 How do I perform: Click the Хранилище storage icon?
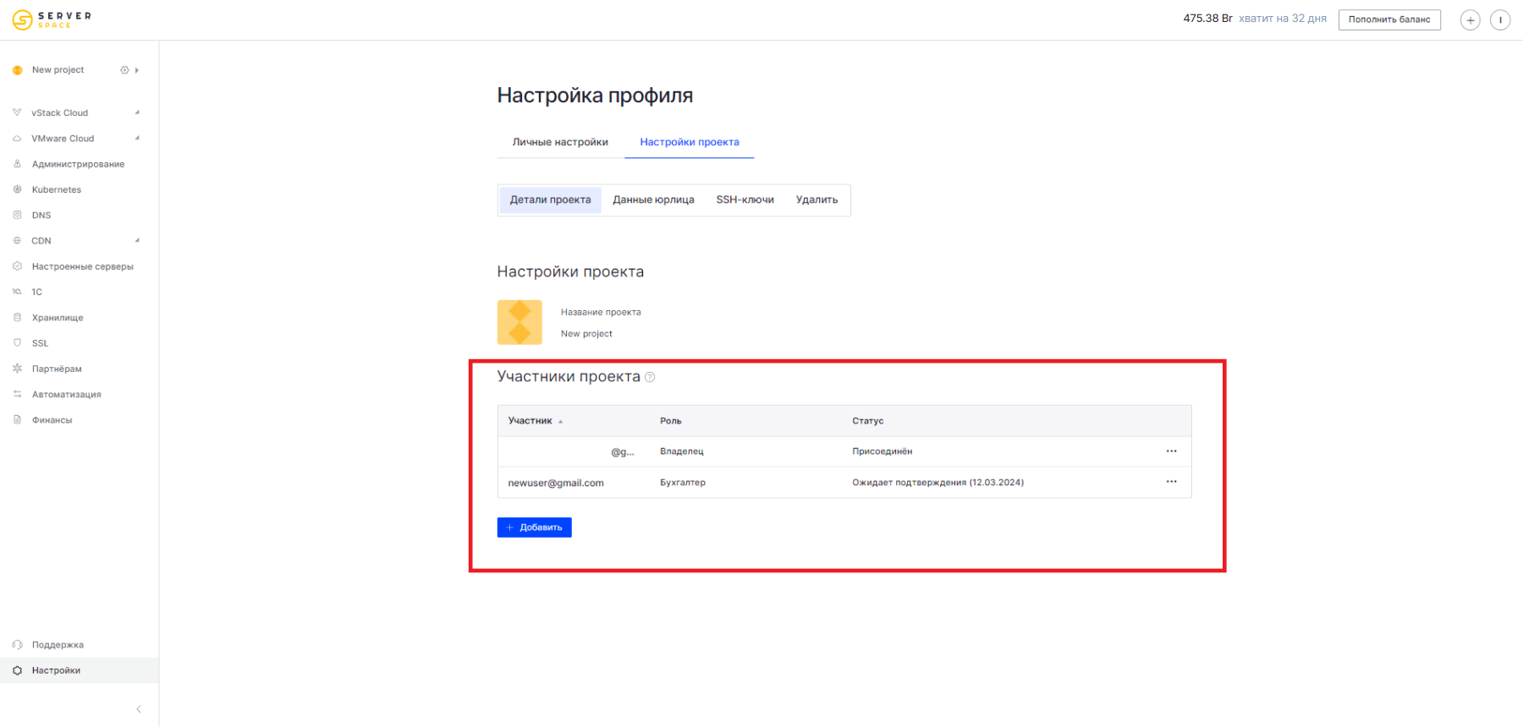coord(17,317)
